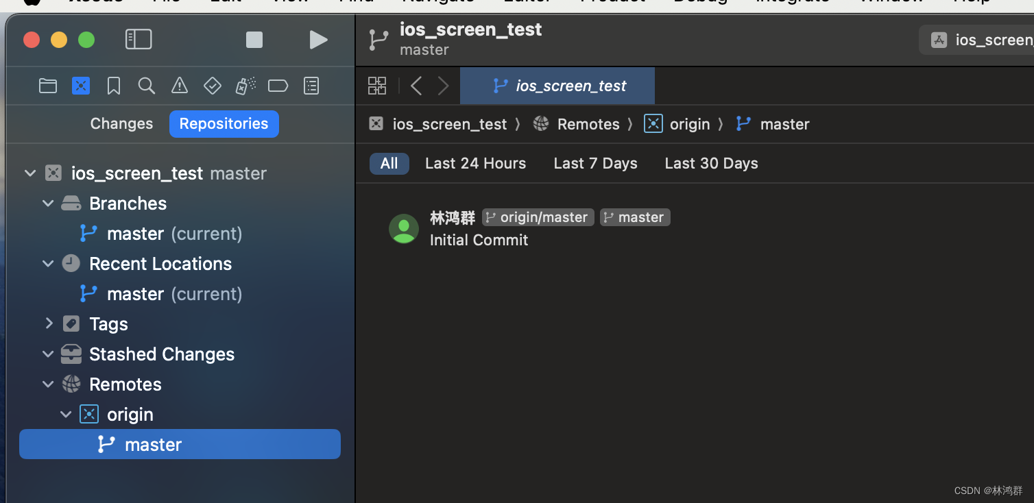Click the origin breadcrumb item
Image resolution: width=1034 pixels, height=503 pixels.
pos(677,124)
